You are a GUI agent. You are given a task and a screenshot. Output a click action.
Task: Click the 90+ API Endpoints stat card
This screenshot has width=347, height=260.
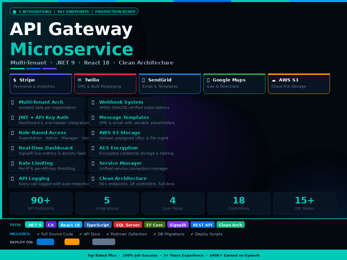41,203
